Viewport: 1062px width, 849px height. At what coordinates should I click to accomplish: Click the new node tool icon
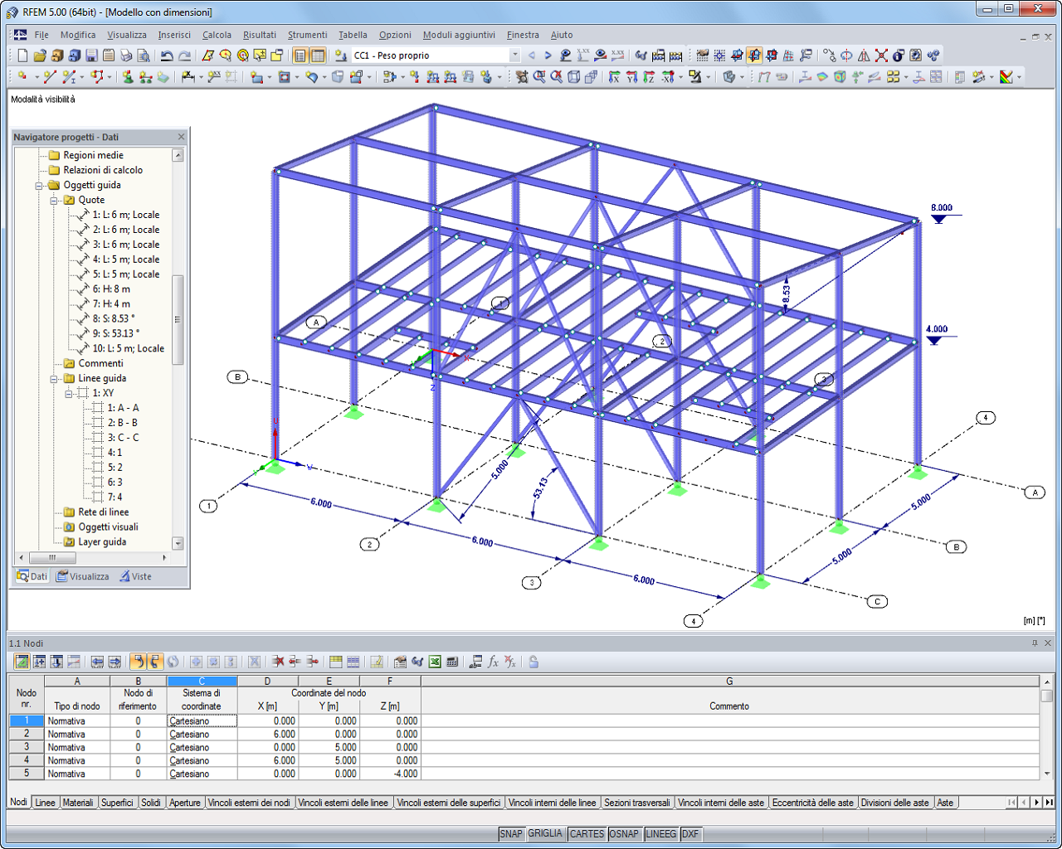coord(22,77)
